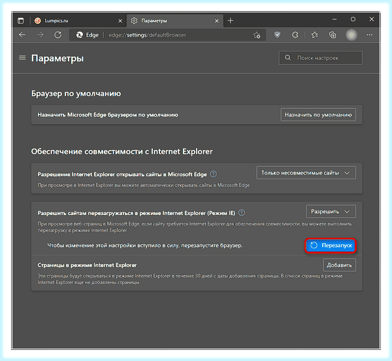Viewport: 392px width, 361px height.
Task: Click the Добавить button
Action: click(x=339, y=265)
